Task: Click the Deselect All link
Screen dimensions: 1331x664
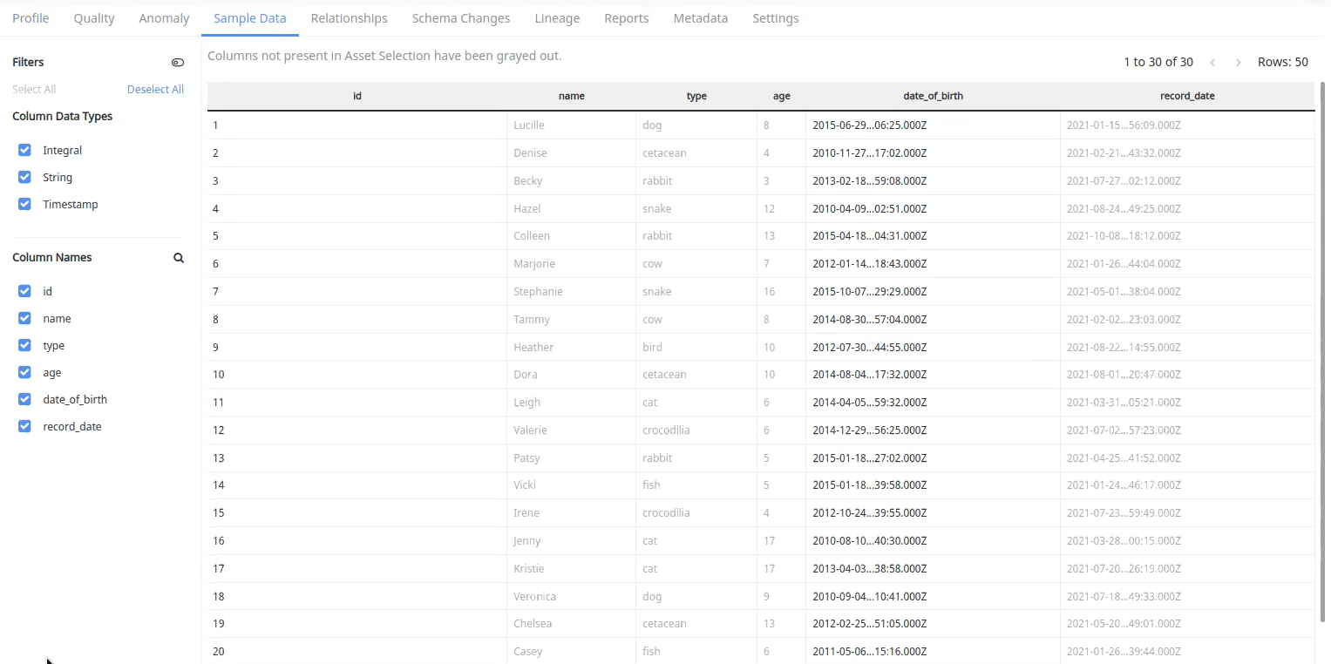Action: pos(155,89)
